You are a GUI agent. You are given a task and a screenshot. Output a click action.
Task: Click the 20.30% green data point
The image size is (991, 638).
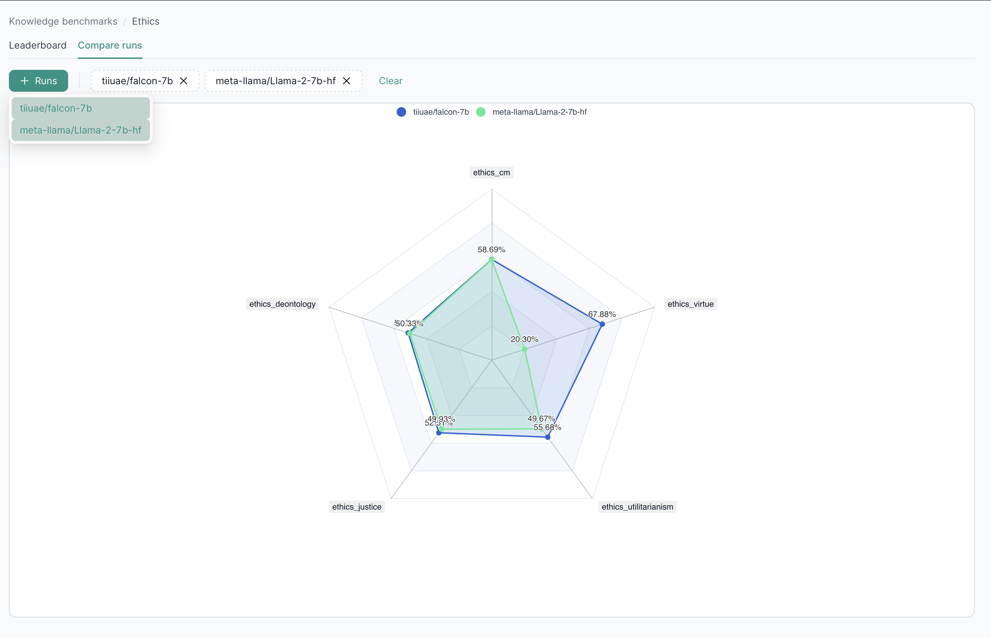click(x=525, y=350)
